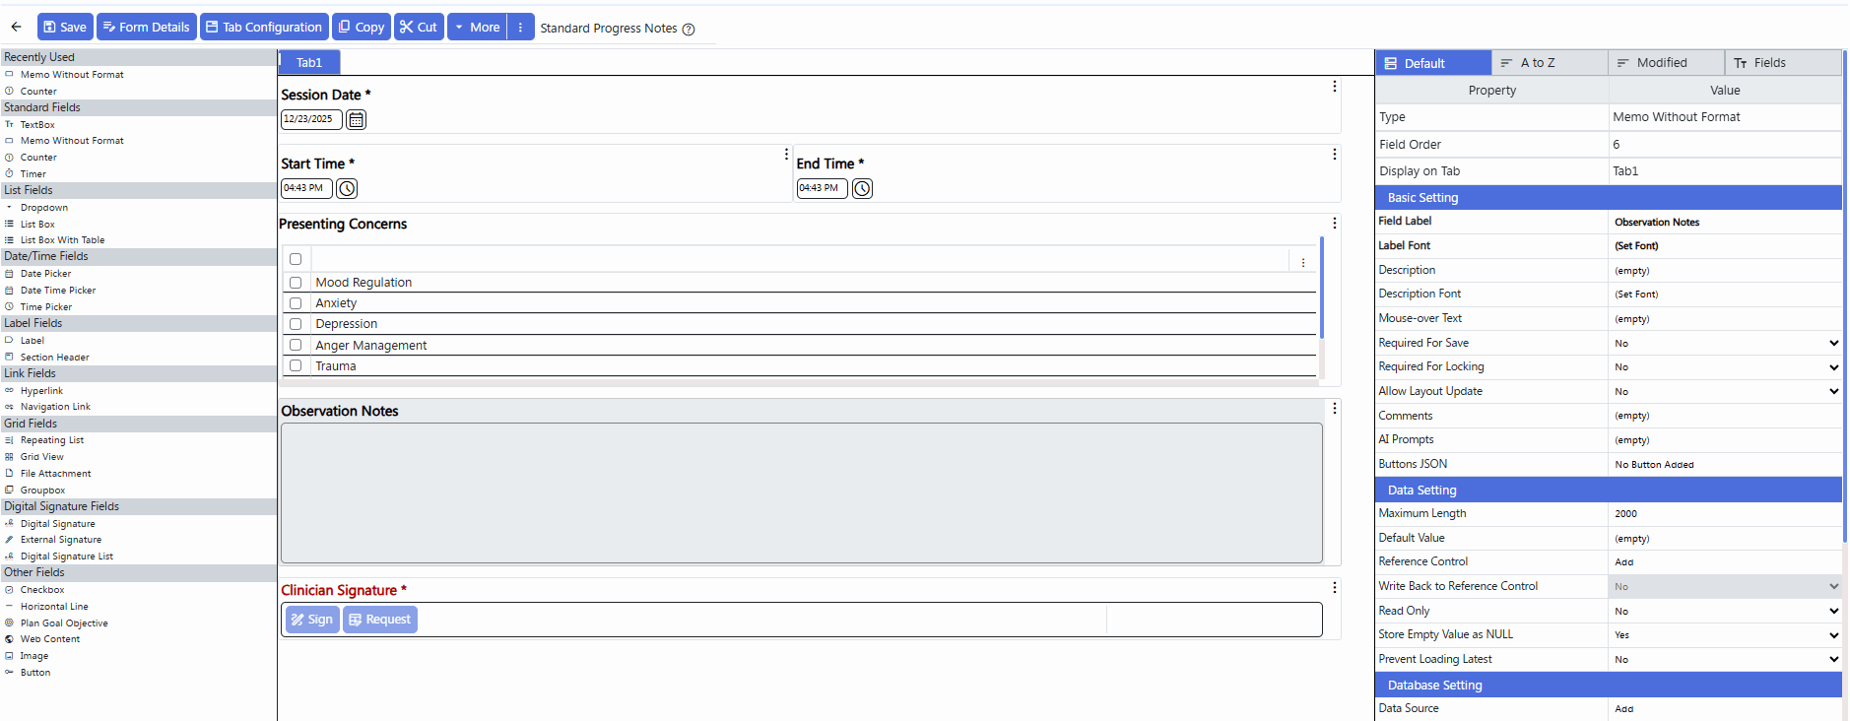1850x721 pixels.
Task: Open the Prevent Loading Latest dropdown
Action: tap(1725, 659)
